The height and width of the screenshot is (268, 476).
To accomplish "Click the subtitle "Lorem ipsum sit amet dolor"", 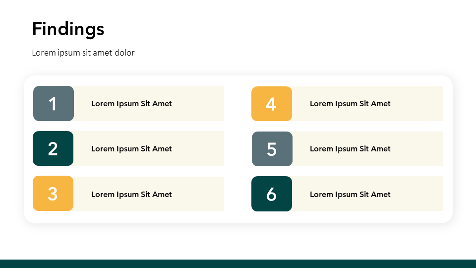I will (x=83, y=53).
